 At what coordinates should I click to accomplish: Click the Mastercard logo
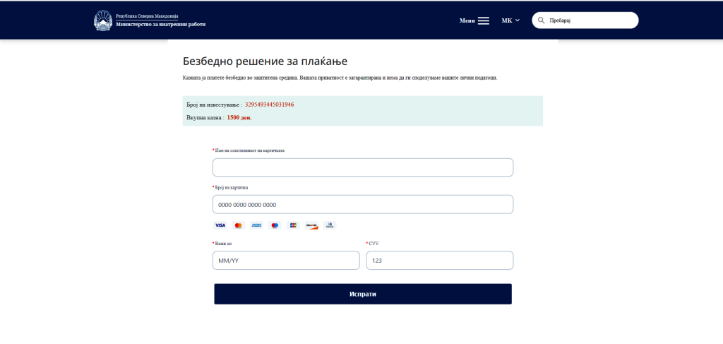coord(238,225)
